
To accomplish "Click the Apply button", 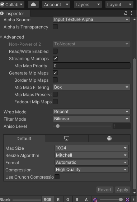I will point(123,190).
